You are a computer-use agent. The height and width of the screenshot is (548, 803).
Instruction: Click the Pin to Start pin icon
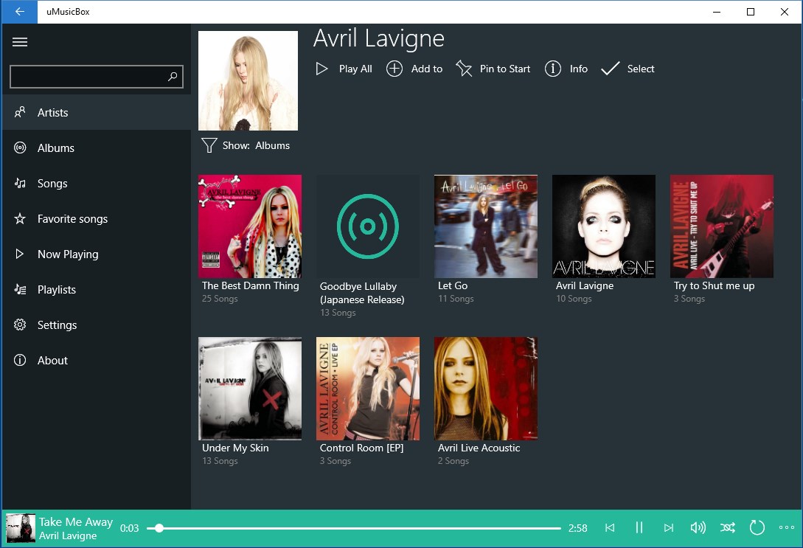pyautogui.click(x=464, y=69)
